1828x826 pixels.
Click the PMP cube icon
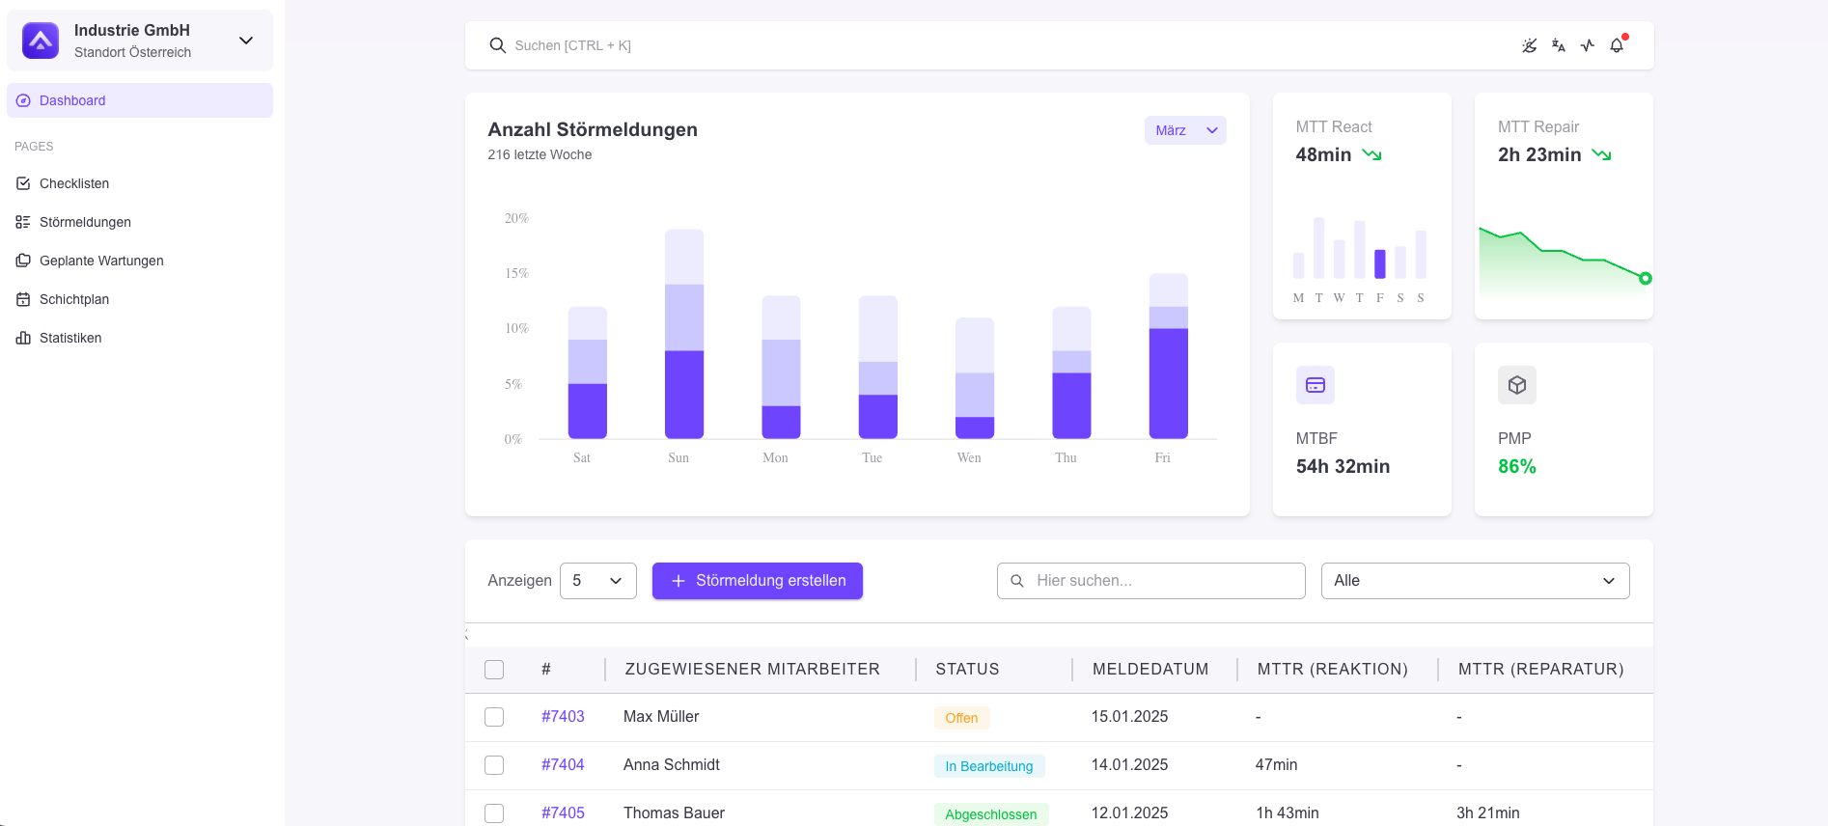pos(1516,385)
